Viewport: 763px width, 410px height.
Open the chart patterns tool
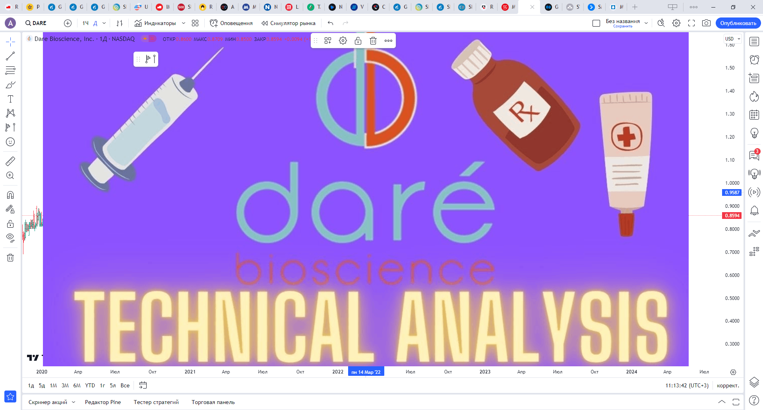click(10, 113)
